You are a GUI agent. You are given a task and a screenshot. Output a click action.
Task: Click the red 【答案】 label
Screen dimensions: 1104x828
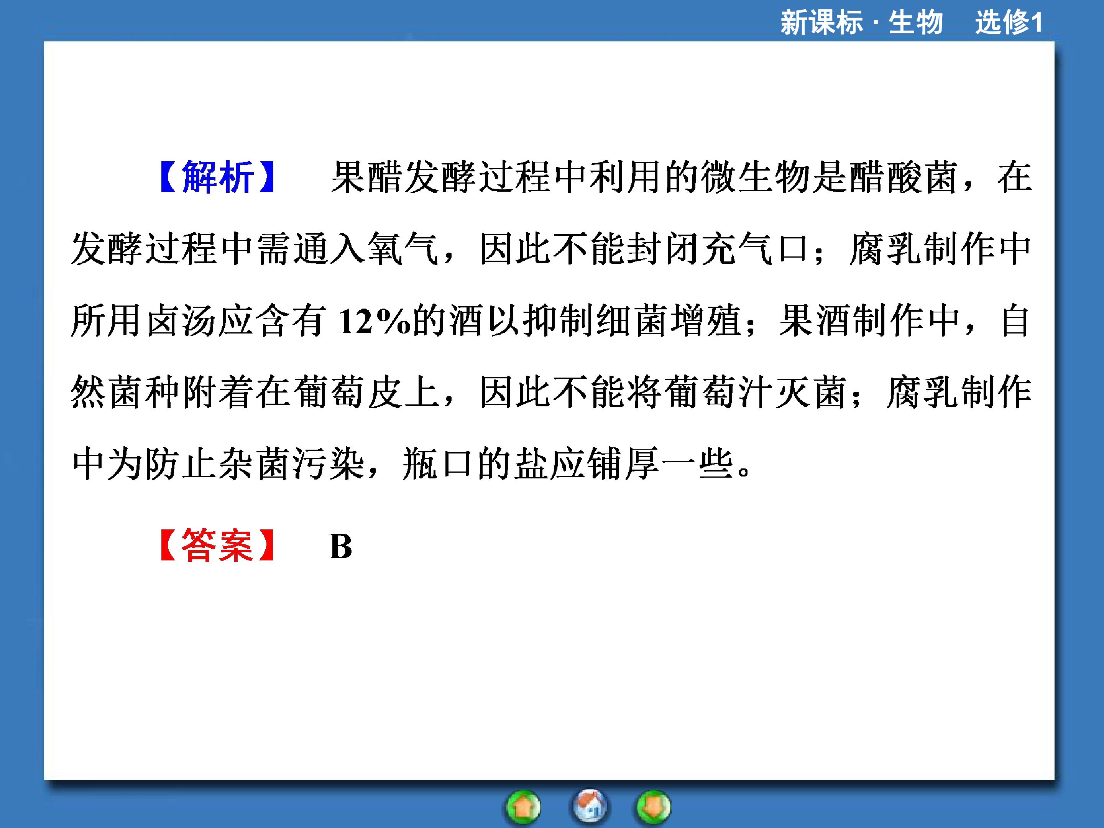coord(218,545)
